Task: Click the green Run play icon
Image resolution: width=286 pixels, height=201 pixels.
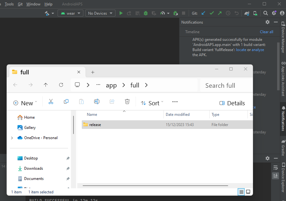Action: click(x=121, y=13)
